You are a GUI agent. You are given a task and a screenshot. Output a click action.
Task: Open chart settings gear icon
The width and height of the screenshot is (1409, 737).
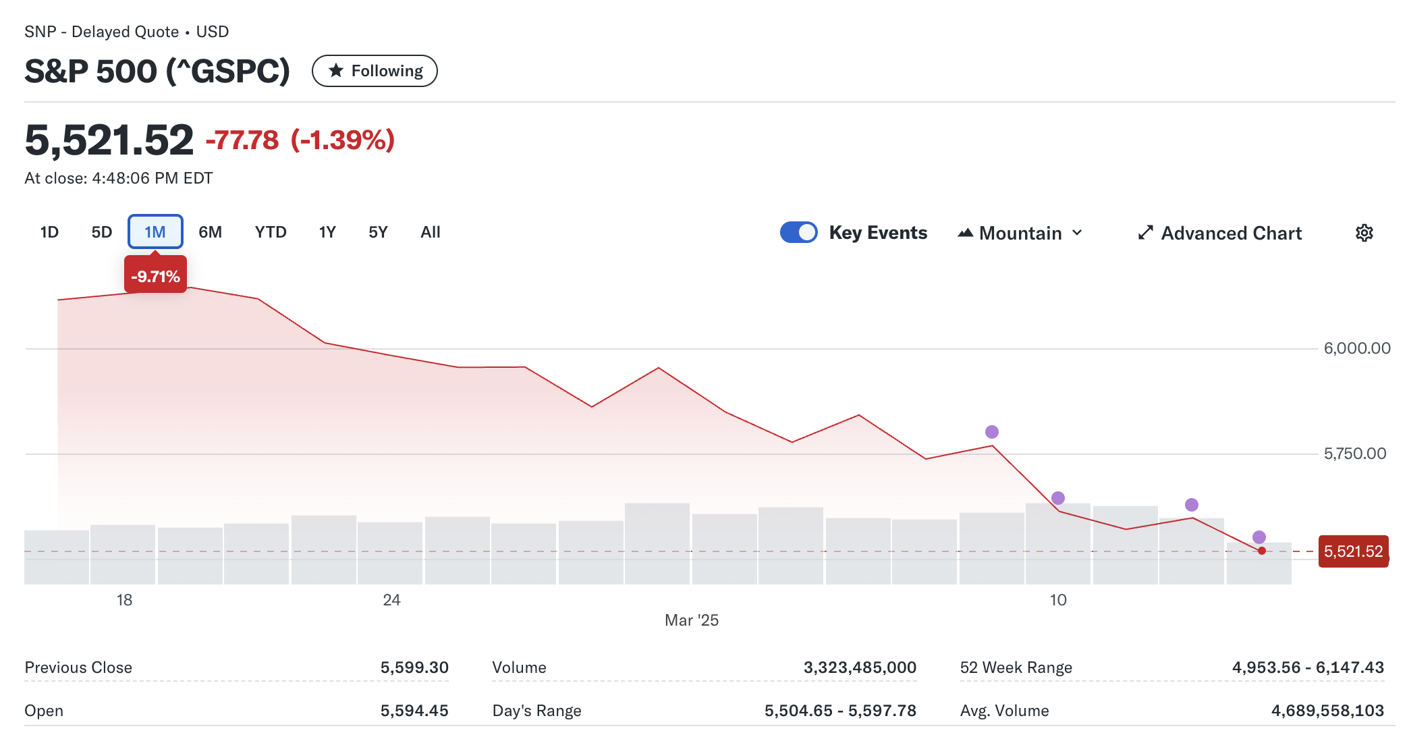1364,233
